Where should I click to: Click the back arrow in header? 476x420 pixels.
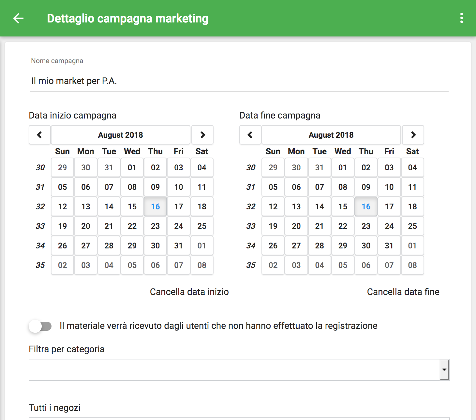[18, 18]
